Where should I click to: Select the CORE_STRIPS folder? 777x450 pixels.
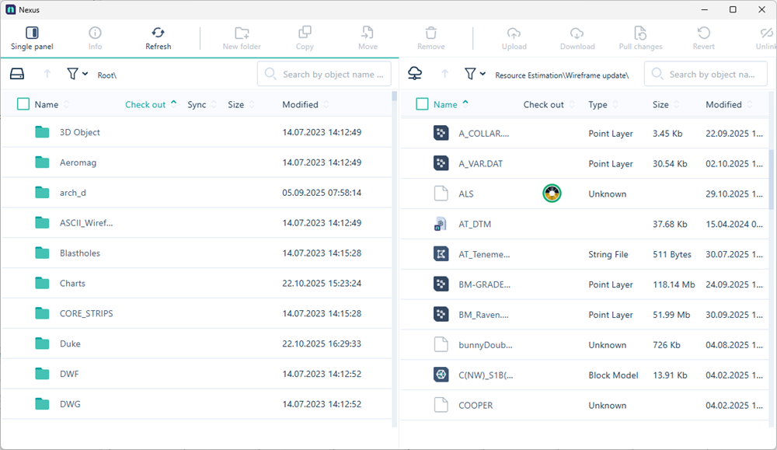(x=85, y=313)
